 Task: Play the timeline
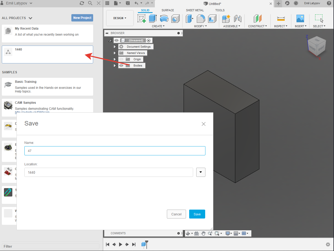pyautogui.click(x=120, y=244)
